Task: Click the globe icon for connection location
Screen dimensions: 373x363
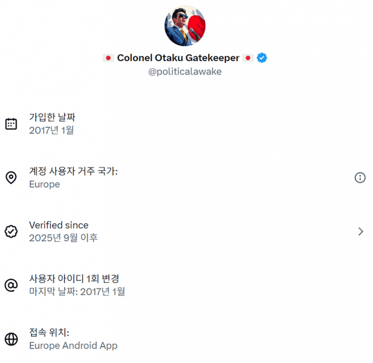Action: click(x=11, y=339)
